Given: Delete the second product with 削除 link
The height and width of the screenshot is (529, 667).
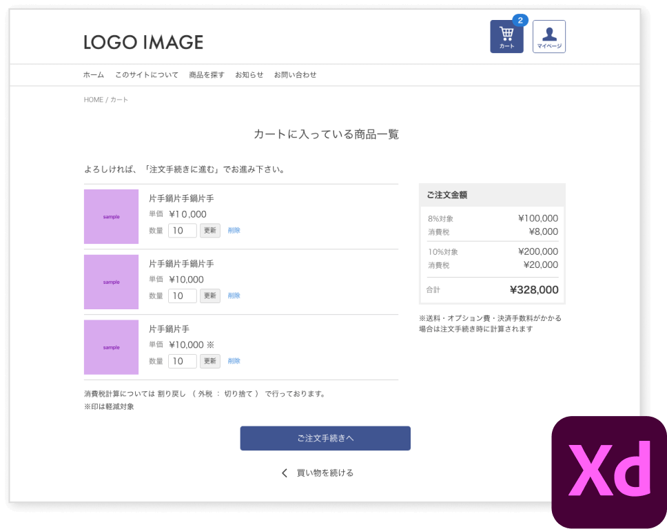Looking at the screenshot, I should point(234,295).
